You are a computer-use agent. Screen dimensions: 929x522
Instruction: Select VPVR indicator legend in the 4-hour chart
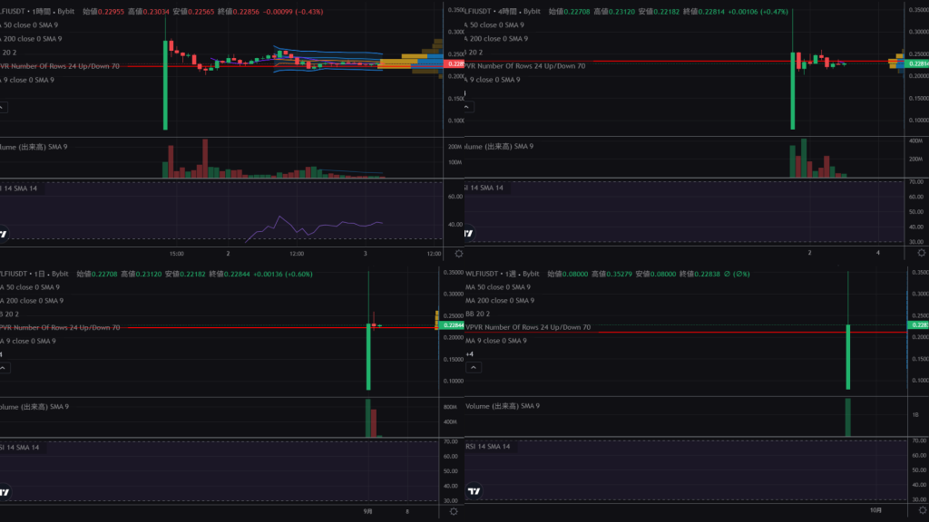tap(524, 66)
